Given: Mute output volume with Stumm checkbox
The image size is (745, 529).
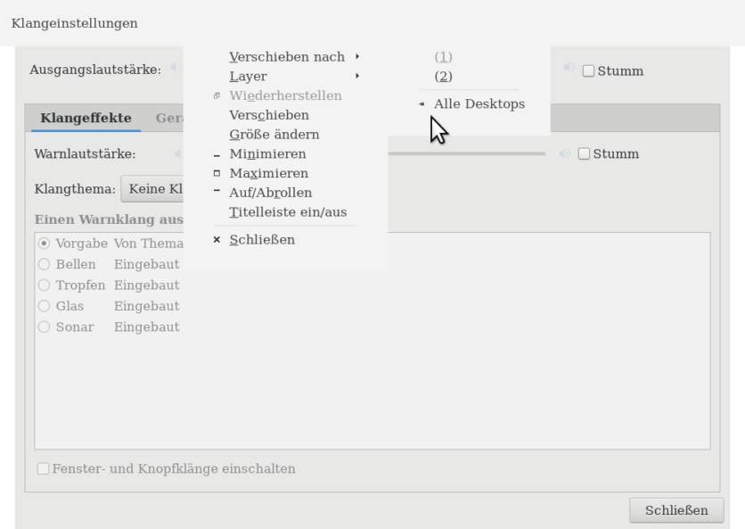Looking at the screenshot, I should pyautogui.click(x=588, y=71).
